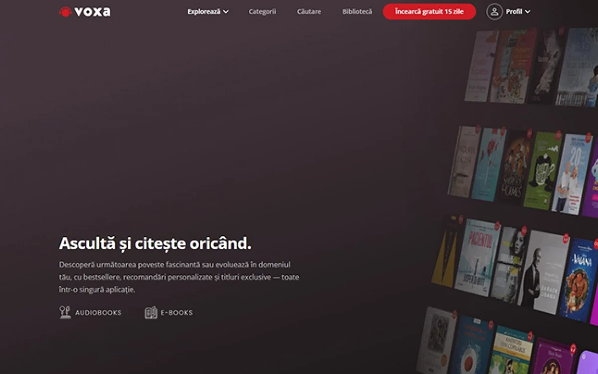Viewport: 598px width, 374px height.
Task: Open Bibliotecă in the navigation
Action: tap(357, 12)
